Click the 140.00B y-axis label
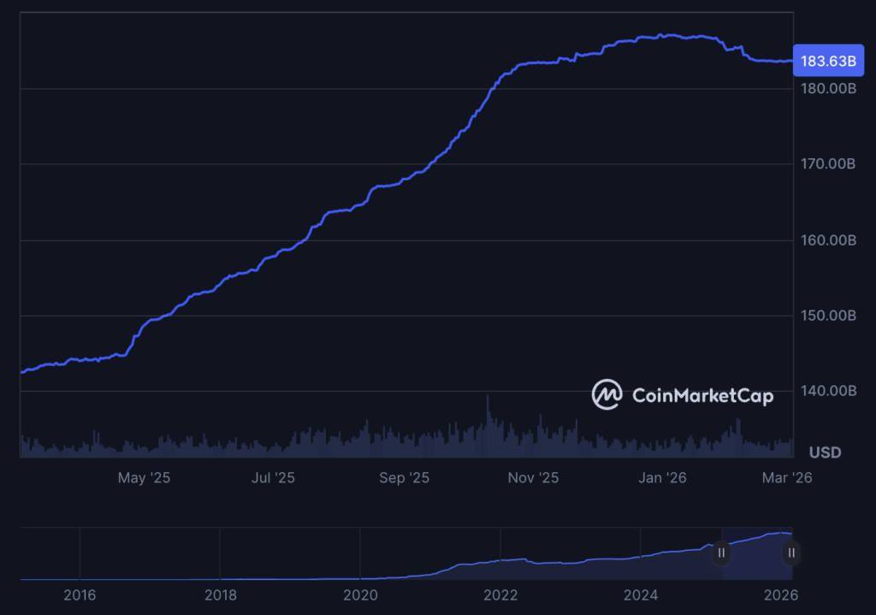This screenshot has width=876, height=615. [x=826, y=391]
